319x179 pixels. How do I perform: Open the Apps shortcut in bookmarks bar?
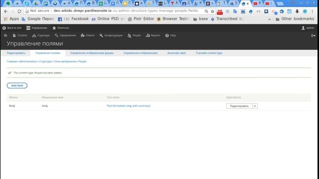click(11, 19)
